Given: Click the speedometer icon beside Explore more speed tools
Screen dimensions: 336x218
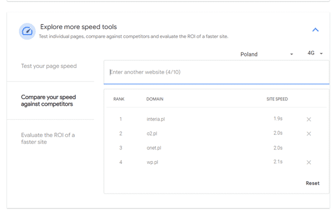Looking at the screenshot, I should (x=27, y=31).
